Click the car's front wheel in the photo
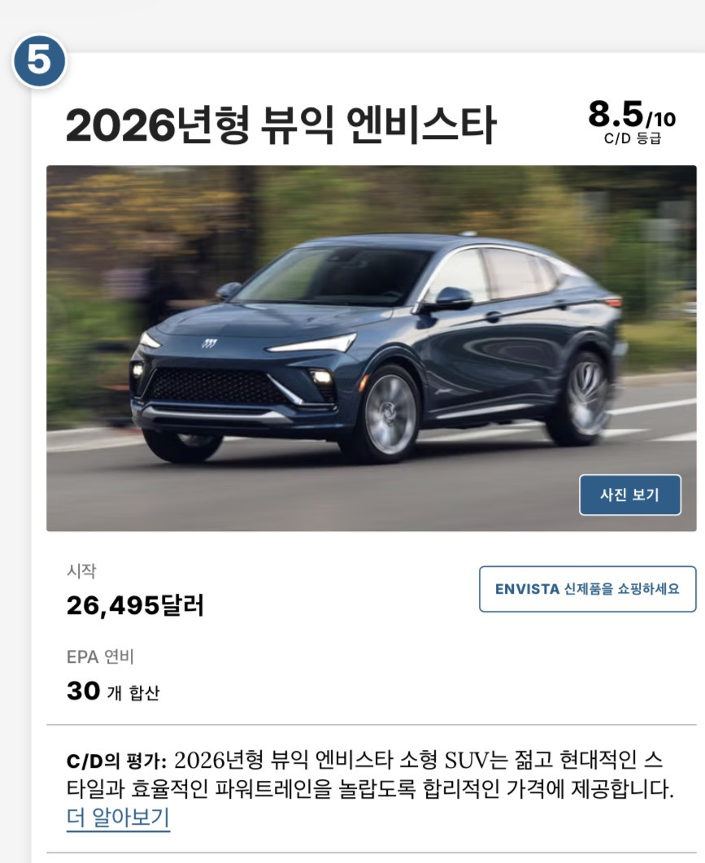Screen dimensions: 705x863 (389, 414)
